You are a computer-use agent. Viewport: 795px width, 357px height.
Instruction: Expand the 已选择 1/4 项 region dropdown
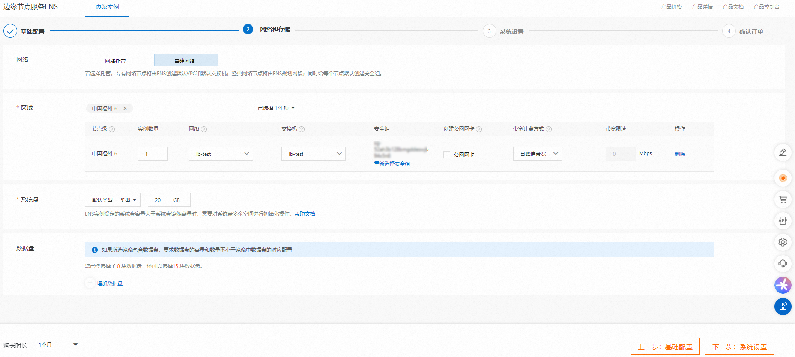click(x=277, y=108)
